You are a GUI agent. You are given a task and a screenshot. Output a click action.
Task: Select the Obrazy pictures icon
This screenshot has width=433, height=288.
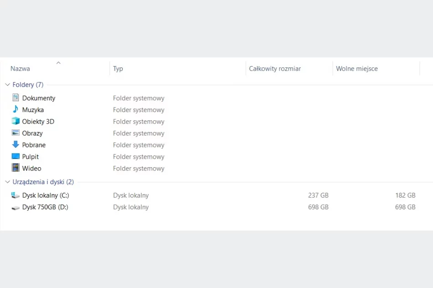(x=15, y=133)
